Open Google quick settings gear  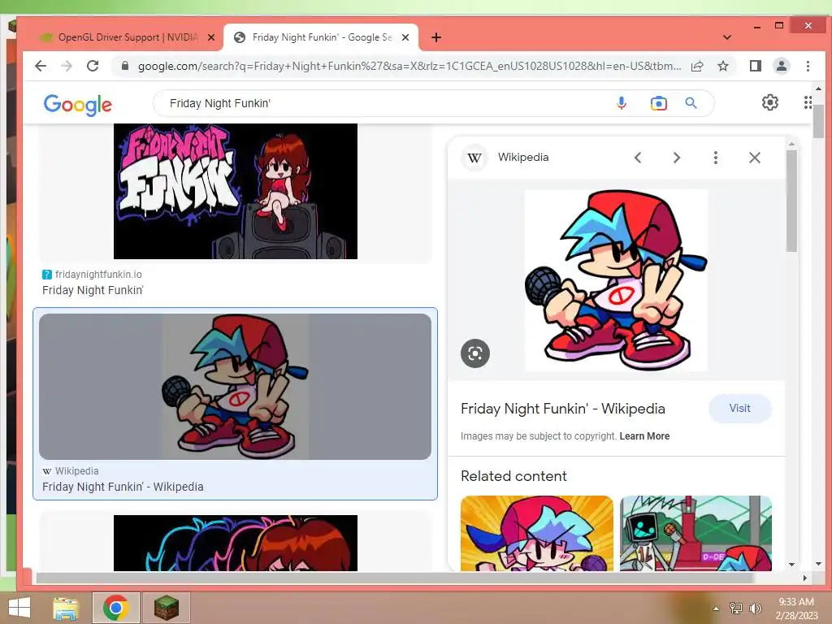point(770,102)
